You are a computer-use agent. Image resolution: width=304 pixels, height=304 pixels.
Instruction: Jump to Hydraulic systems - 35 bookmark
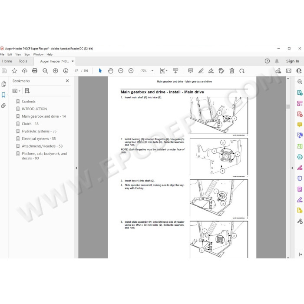click(x=39, y=131)
